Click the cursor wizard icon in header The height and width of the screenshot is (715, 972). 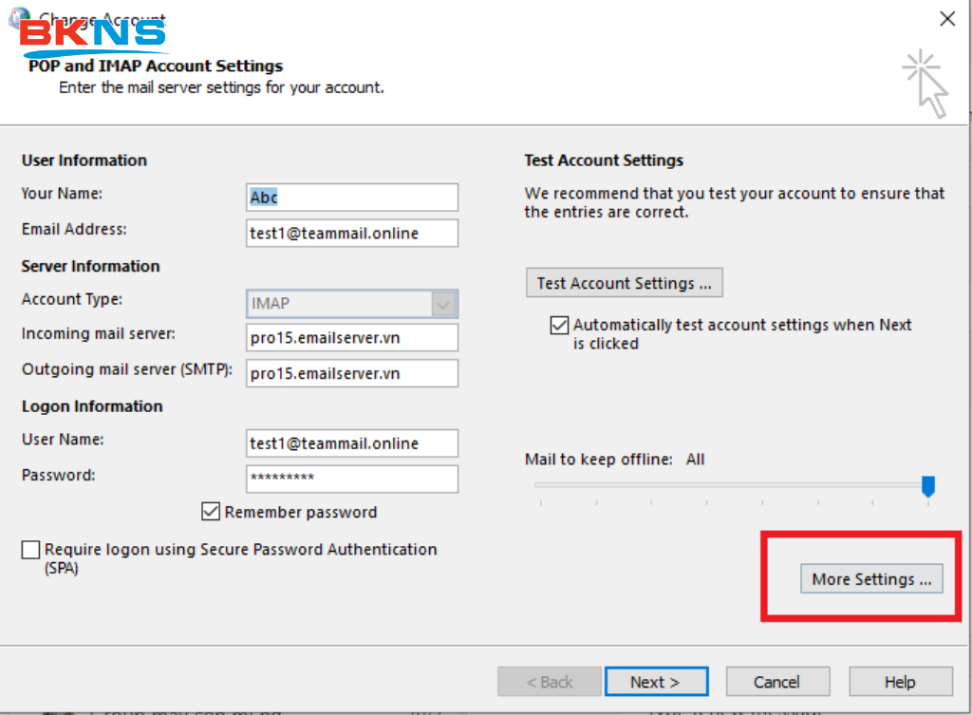point(925,85)
